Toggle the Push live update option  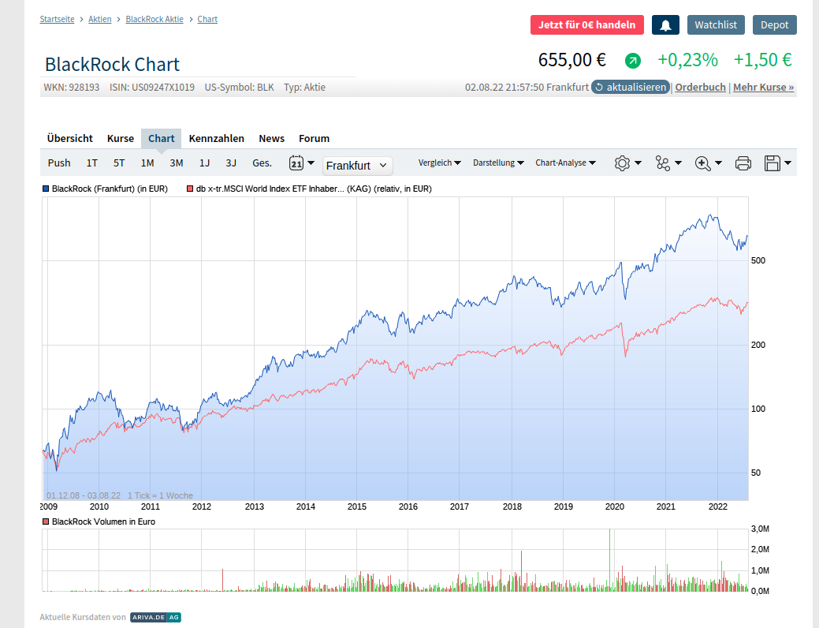coord(59,163)
